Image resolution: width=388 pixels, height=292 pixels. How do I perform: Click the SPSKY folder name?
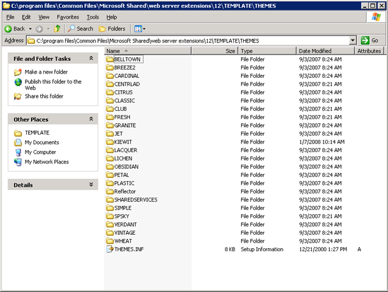(121, 217)
